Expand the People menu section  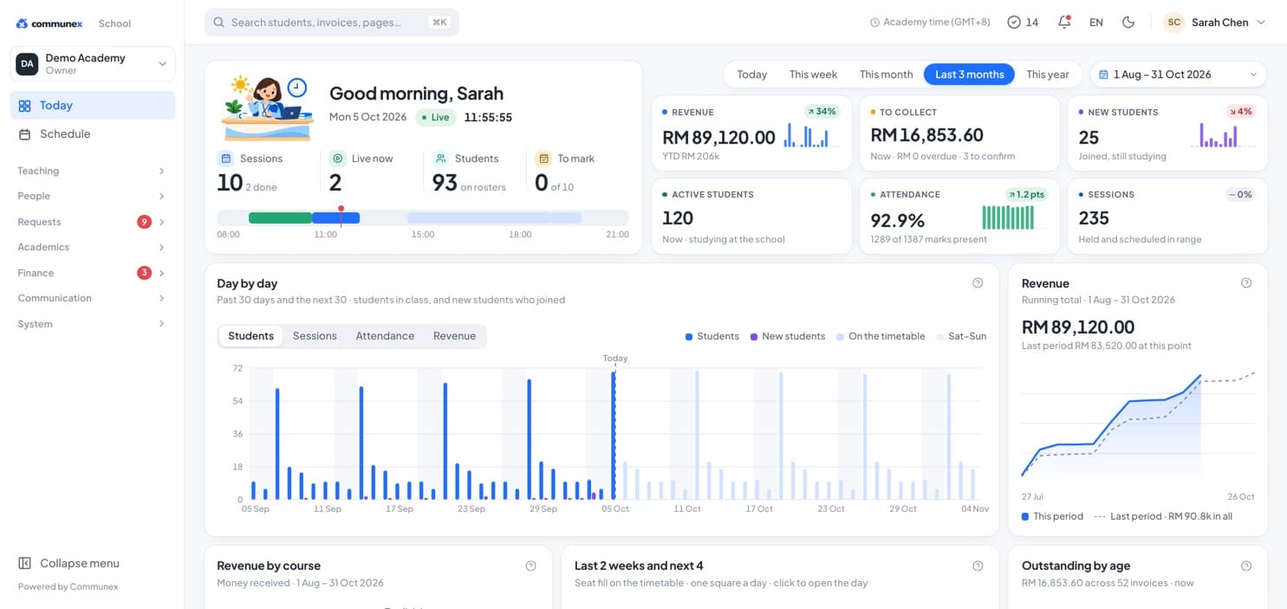(x=92, y=197)
